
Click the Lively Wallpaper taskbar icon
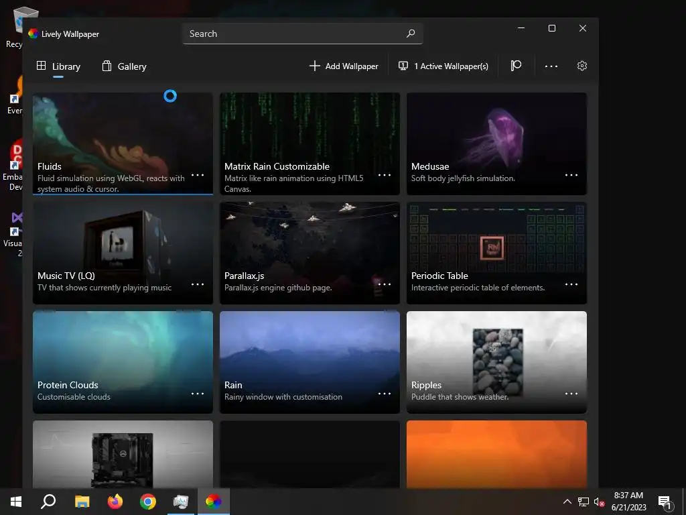tap(214, 502)
